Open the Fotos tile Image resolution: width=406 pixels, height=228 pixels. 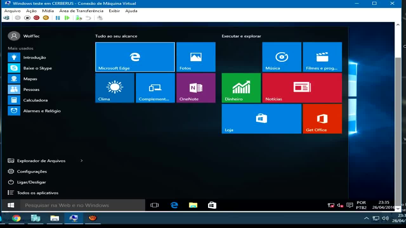(x=196, y=57)
